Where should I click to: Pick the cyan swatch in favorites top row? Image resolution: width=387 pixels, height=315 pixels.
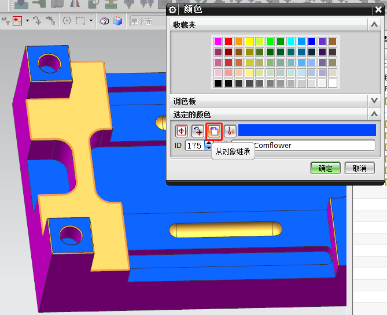coord(291,42)
